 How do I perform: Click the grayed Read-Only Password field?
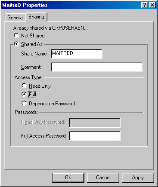pyautogui.click(x=95, y=123)
